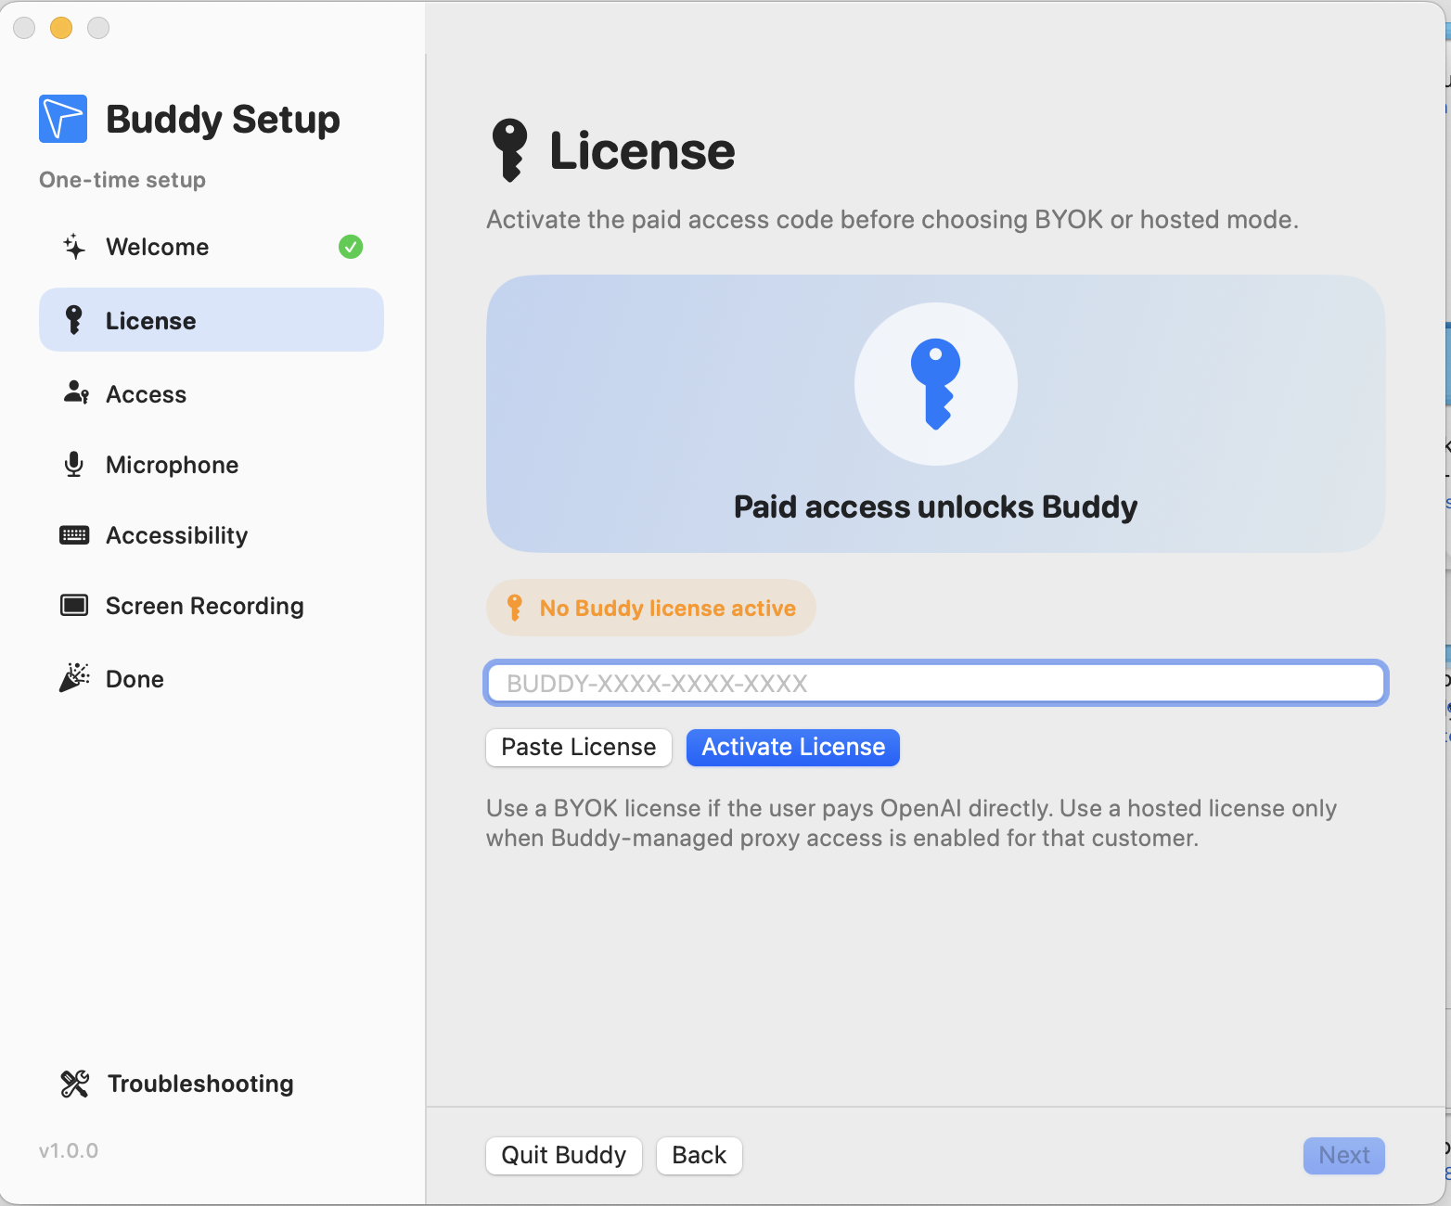1451x1206 pixels.
Task: Click the One-time setup subtitle
Action: tap(122, 180)
